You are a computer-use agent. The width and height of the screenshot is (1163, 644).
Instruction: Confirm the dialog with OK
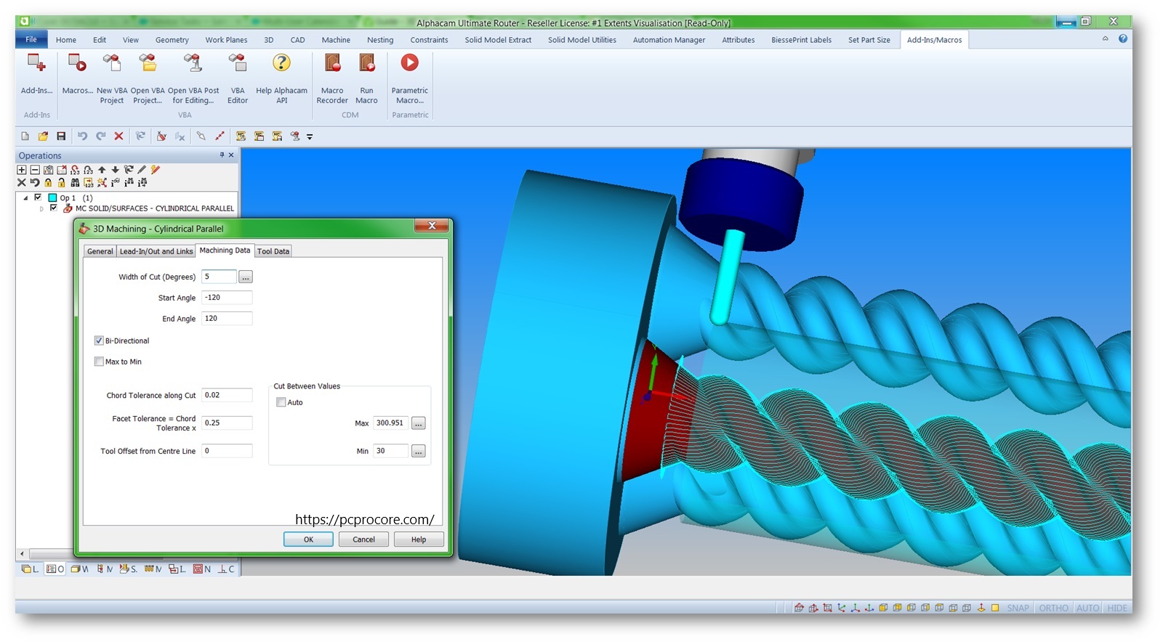click(x=308, y=539)
